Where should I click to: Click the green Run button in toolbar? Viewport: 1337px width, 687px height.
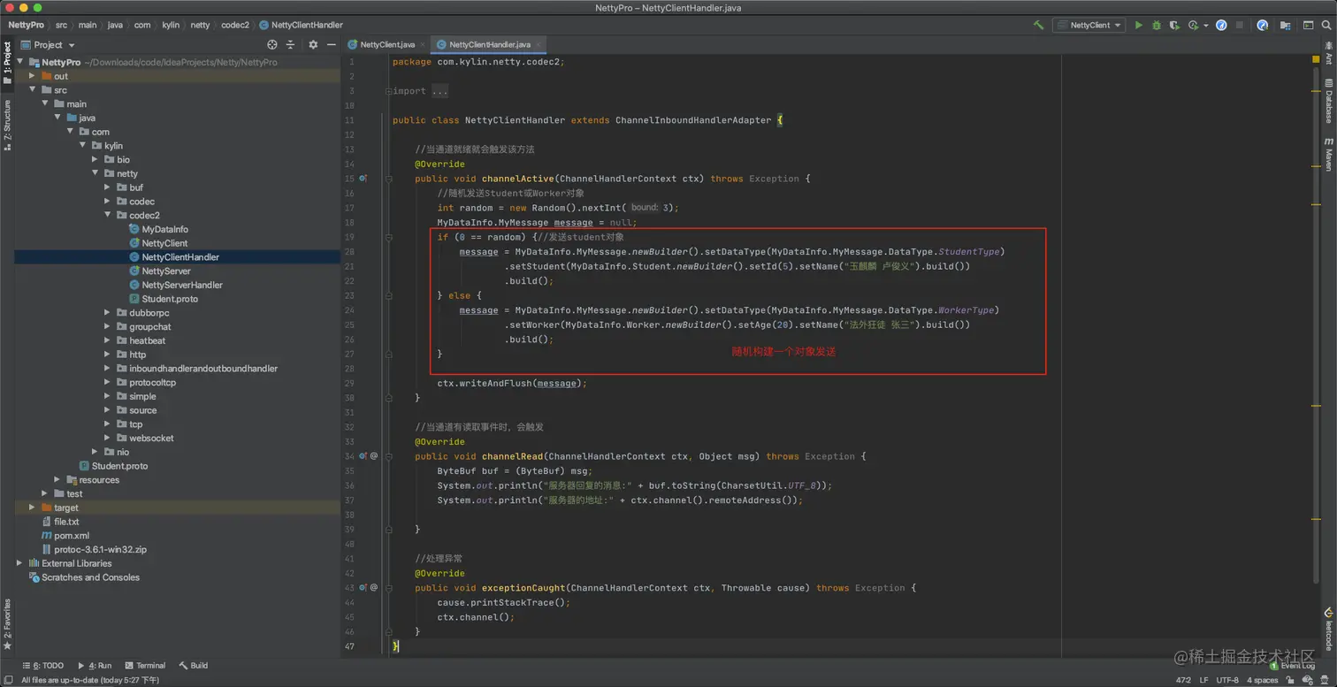1139,26
